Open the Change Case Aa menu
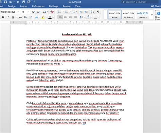This screenshot has height=133, width=161. click(45, 12)
